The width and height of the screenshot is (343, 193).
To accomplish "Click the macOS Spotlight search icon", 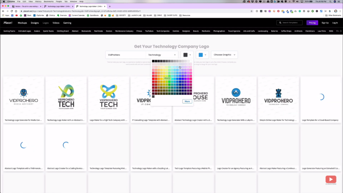I will [x=330, y=2].
